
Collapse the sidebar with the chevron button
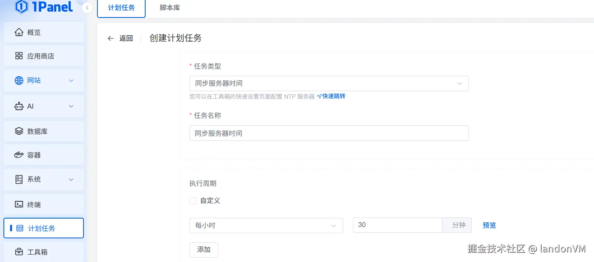click(87, 7)
